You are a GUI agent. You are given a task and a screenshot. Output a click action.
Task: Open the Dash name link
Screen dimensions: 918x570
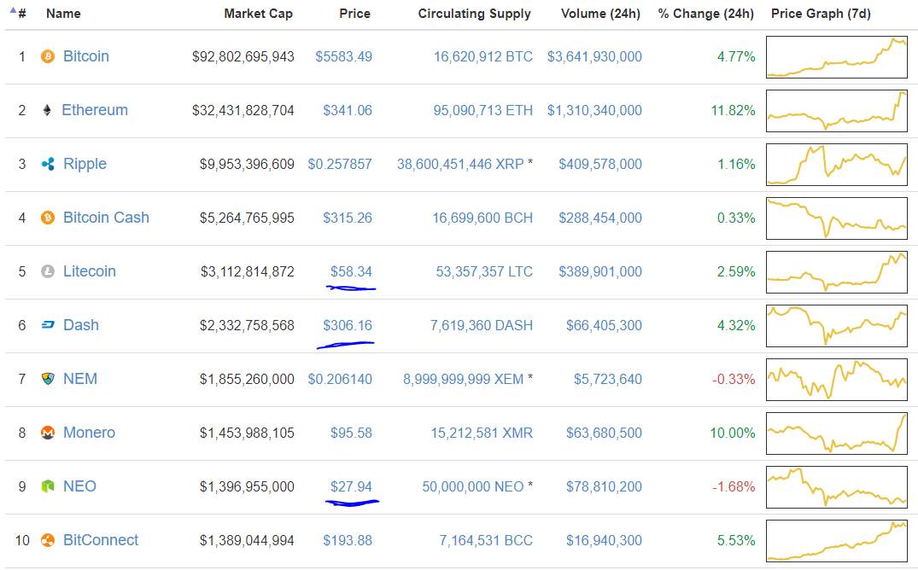[x=81, y=325]
